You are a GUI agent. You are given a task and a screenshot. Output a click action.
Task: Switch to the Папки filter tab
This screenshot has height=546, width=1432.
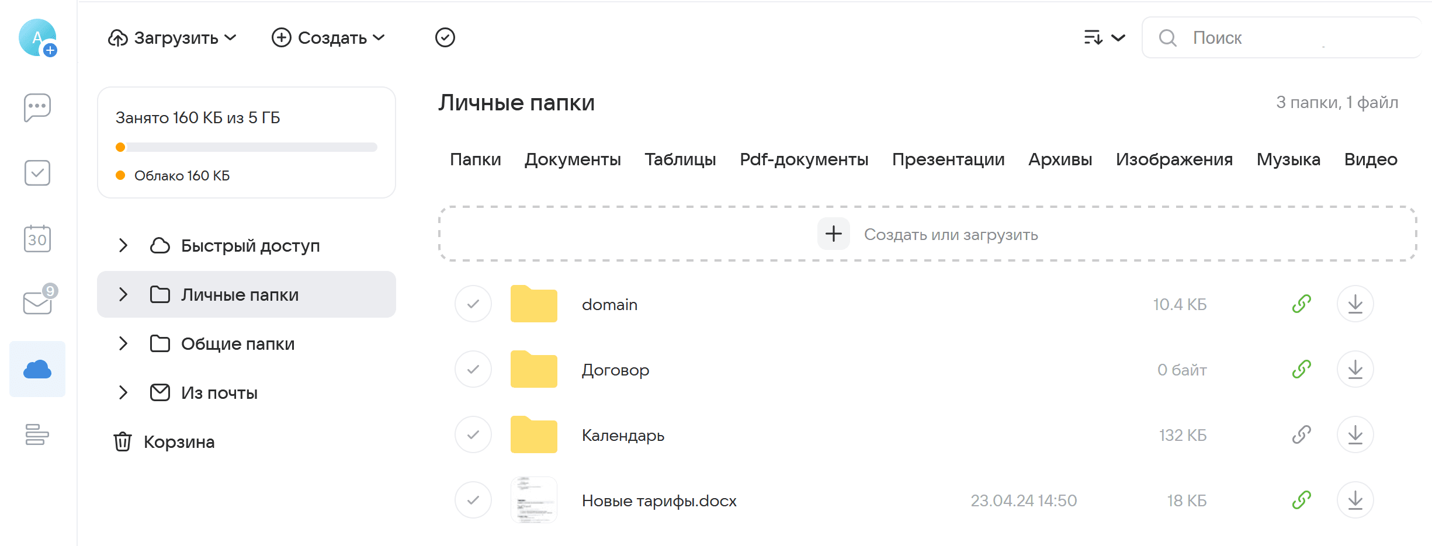476,159
